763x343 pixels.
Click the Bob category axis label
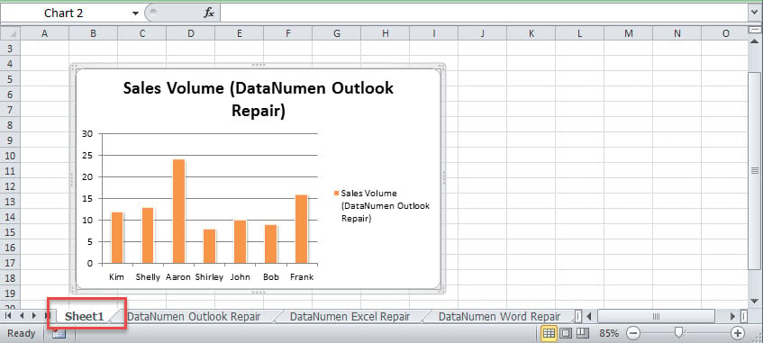click(x=271, y=277)
